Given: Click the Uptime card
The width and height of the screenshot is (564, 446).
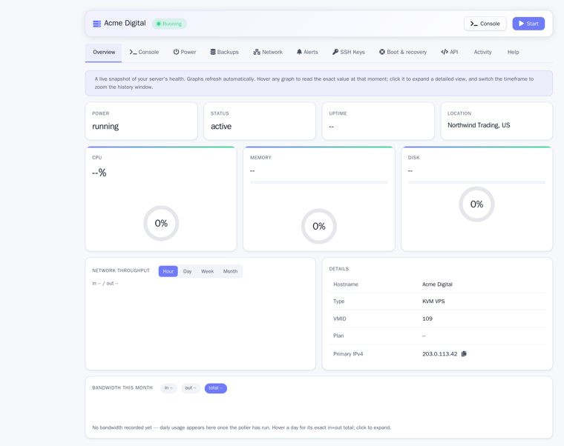Looking at the screenshot, I should [x=378, y=121].
